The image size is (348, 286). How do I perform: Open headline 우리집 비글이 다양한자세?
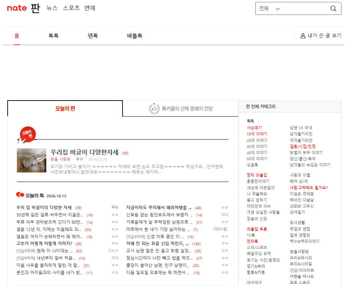[x=85, y=152]
